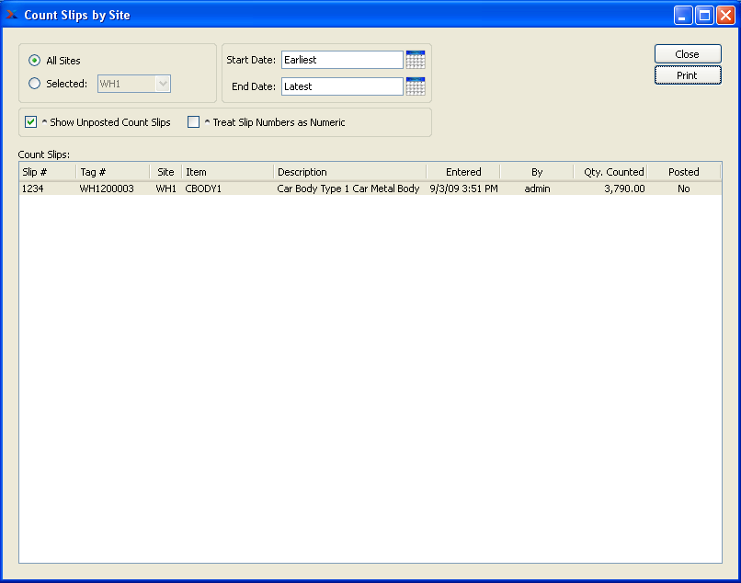
Task: Maximize the Count Slips by Site window
Action: tap(704, 15)
